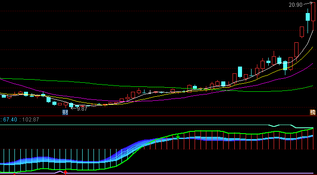
Task: Select the small red triangle at bottom-left
Action: [x=14, y=173]
